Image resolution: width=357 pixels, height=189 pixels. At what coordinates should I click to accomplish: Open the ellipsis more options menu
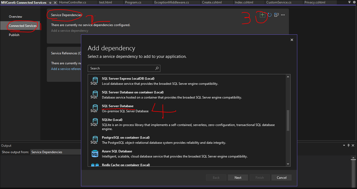(283, 15)
